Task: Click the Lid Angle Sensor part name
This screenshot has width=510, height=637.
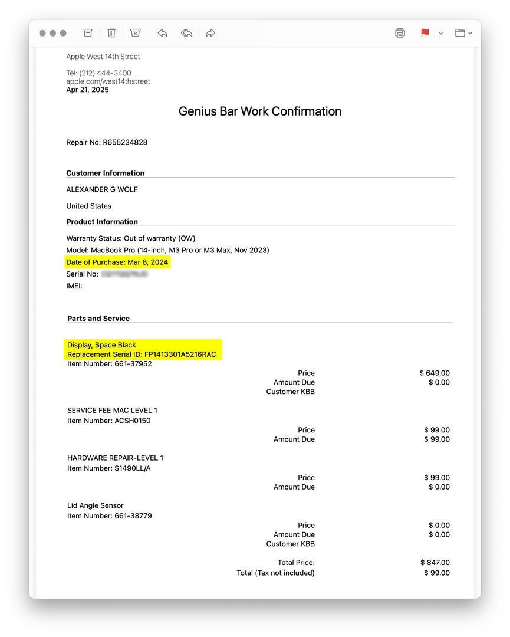Action: click(96, 505)
